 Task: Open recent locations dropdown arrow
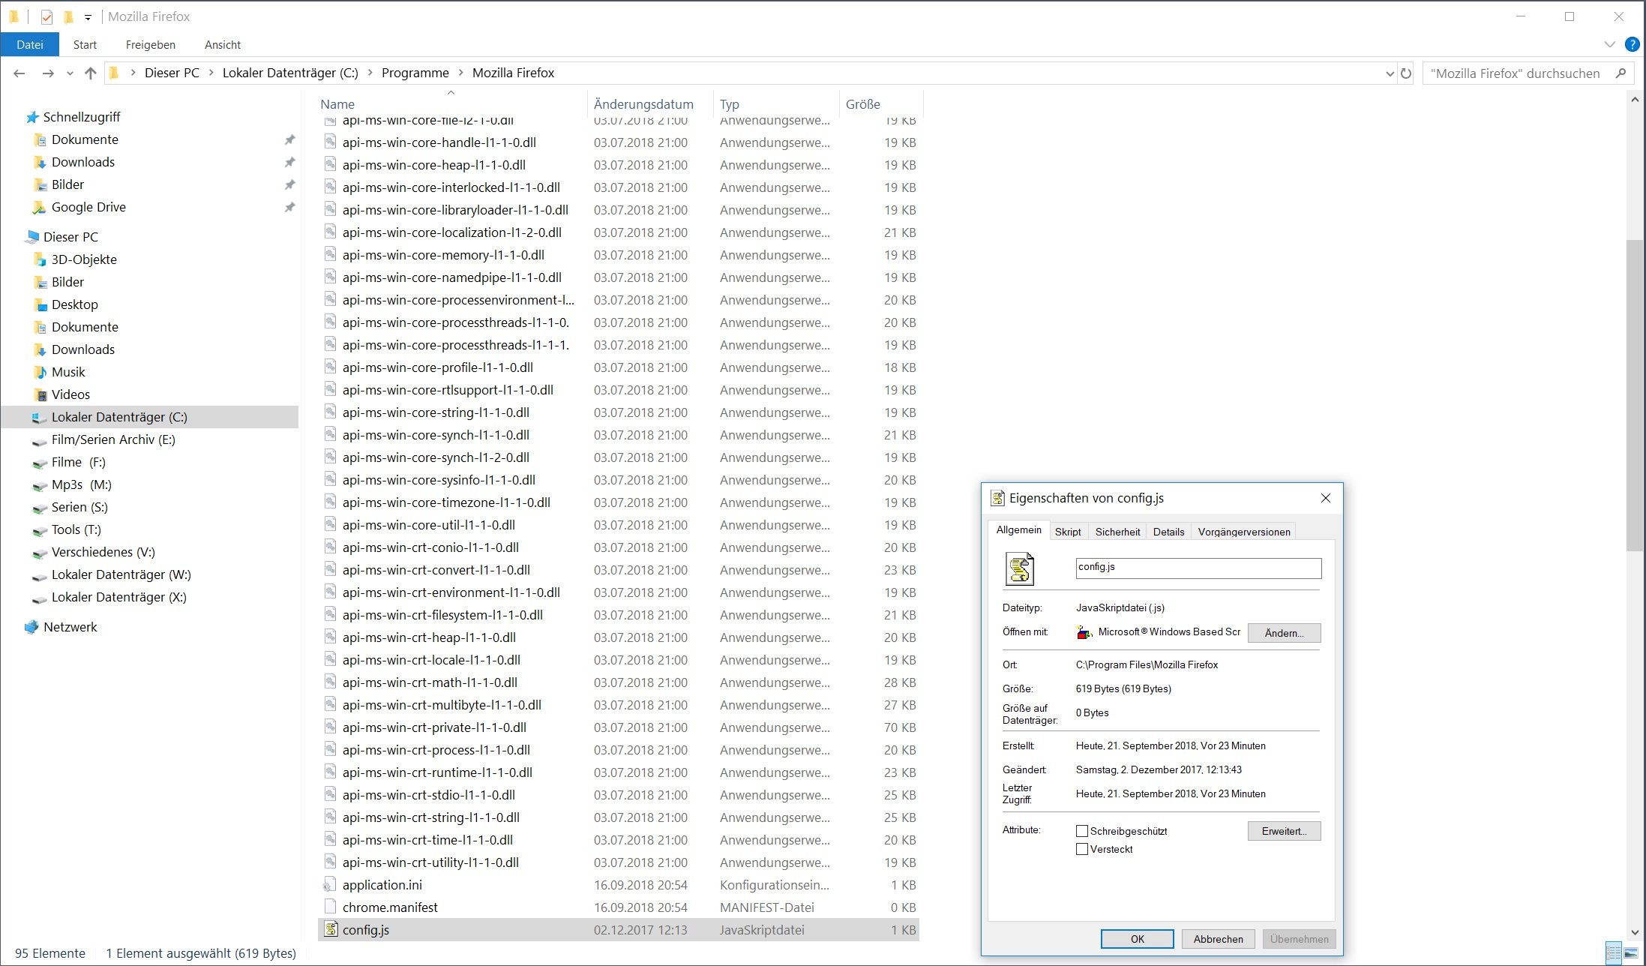pyautogui.click(x=70, y=73)
